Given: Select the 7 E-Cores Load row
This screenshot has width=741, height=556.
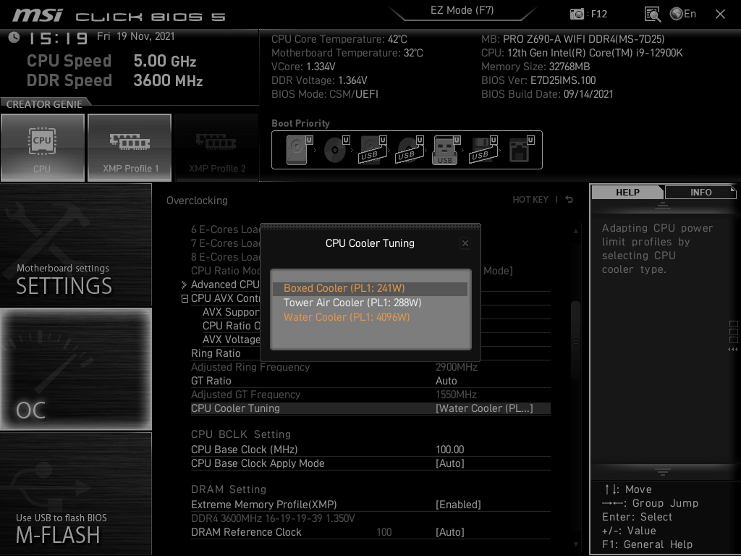Looking at the screenshot, I should click(226, 243).
